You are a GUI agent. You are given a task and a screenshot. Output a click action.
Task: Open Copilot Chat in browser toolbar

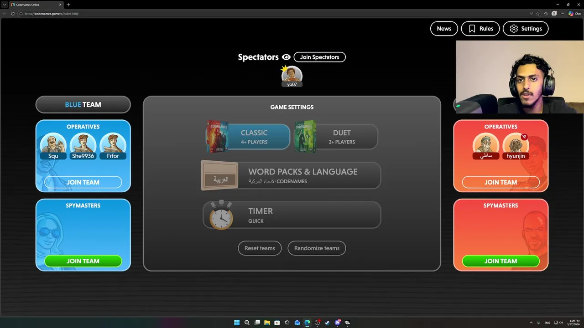tap(574, 14)
